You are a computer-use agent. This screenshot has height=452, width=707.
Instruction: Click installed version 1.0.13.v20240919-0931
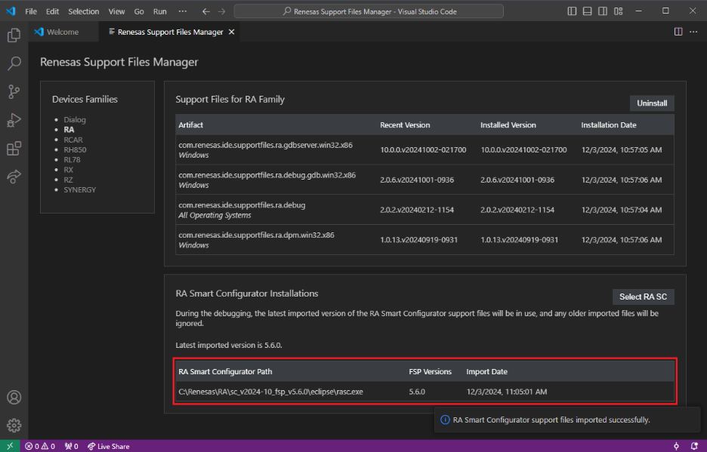(520, 240)
